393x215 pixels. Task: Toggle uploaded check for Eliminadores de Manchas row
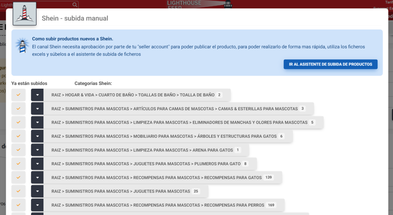pyautogui.click(x=18, y=122)
